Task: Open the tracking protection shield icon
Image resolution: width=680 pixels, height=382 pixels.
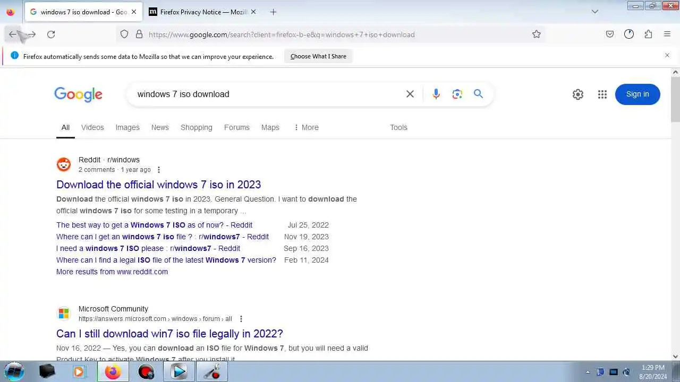Action: [124, 34]
